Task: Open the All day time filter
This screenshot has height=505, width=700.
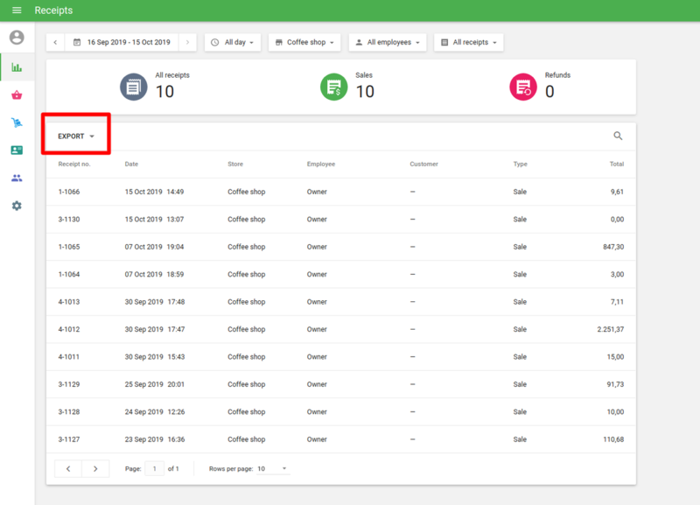Action: click(233, 42)
